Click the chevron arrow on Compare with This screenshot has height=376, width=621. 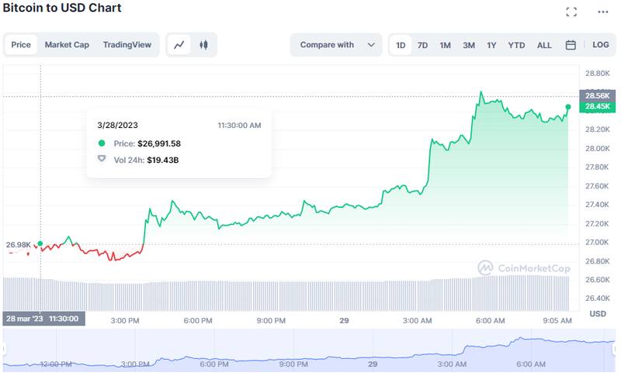371,45
